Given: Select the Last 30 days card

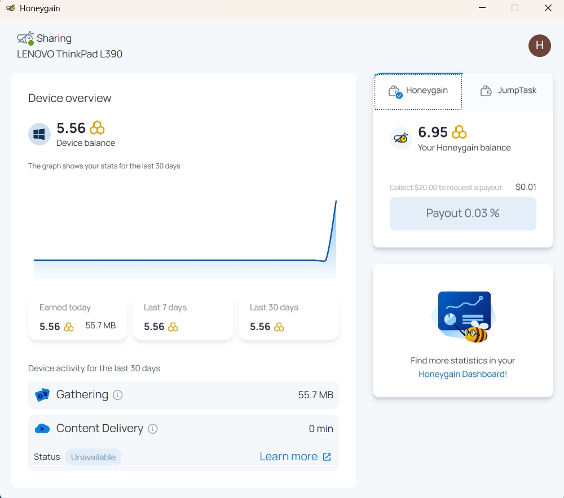Looking at the screenshot, I should coord(288,317).
